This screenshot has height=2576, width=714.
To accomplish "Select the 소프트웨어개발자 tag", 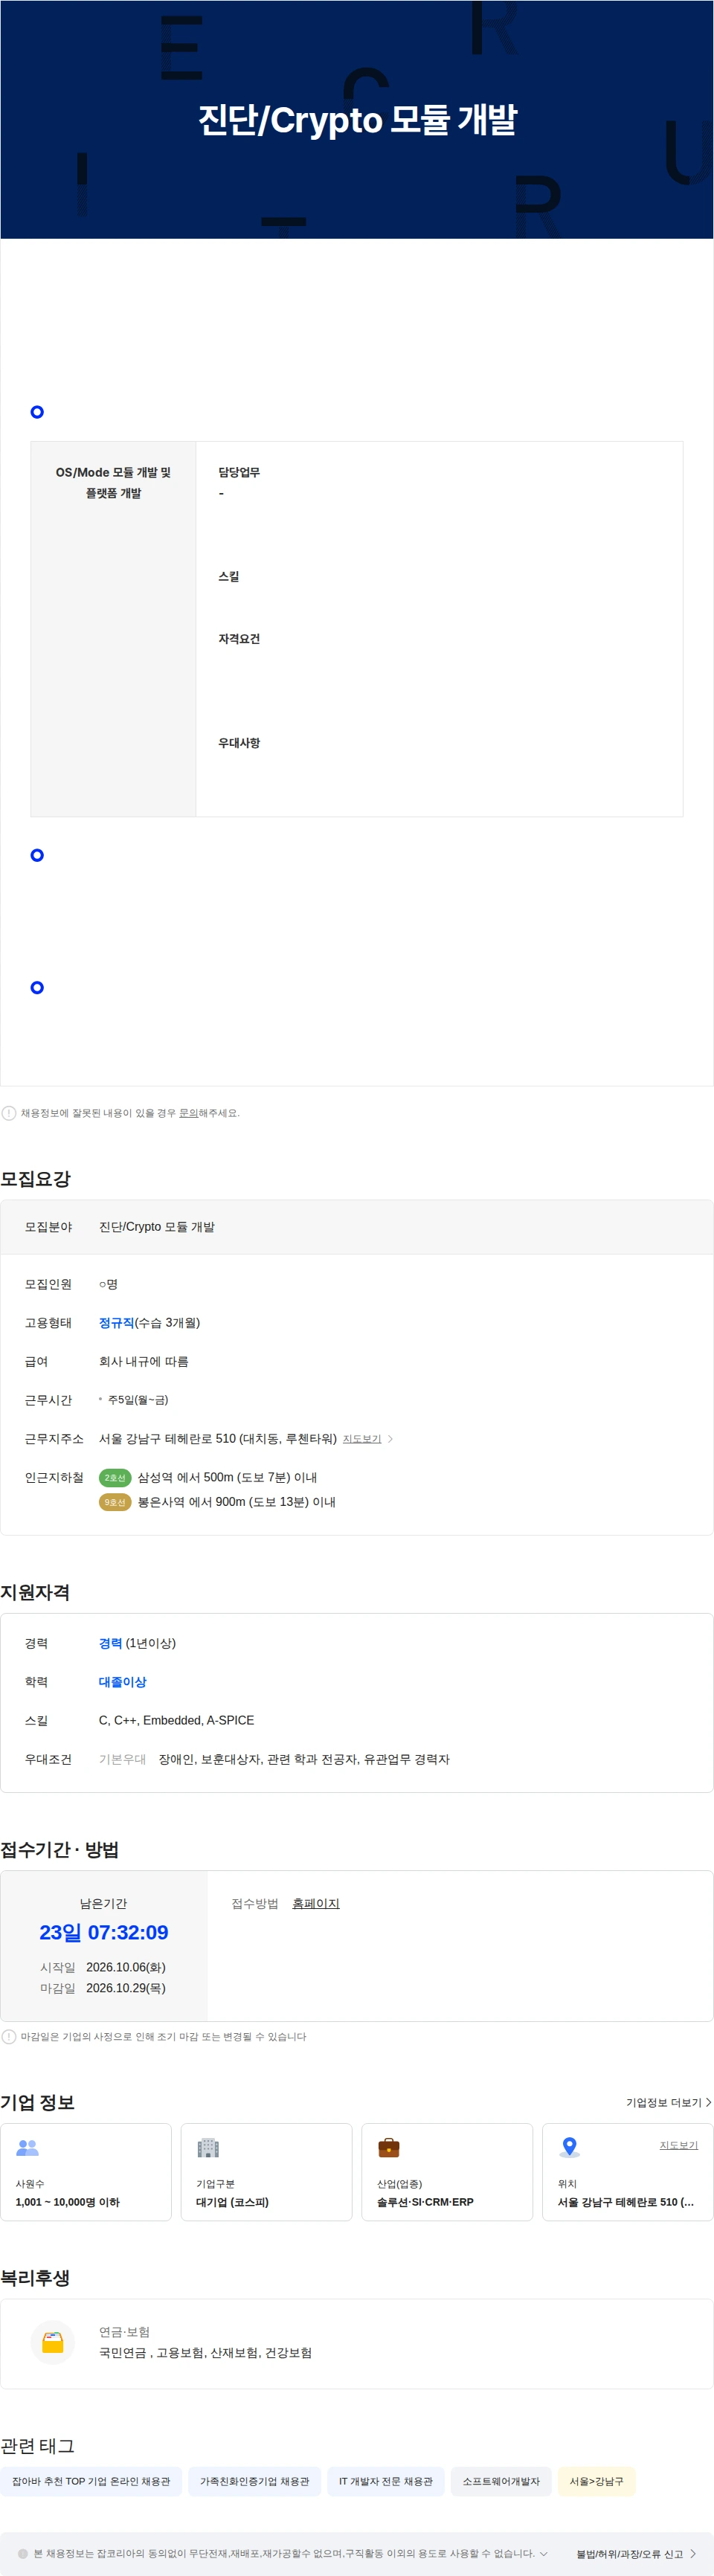I will (x=501, y=2481).
